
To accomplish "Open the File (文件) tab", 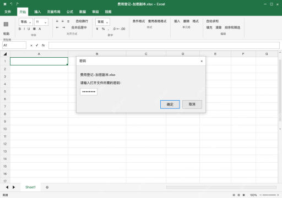I will (8, 12).
